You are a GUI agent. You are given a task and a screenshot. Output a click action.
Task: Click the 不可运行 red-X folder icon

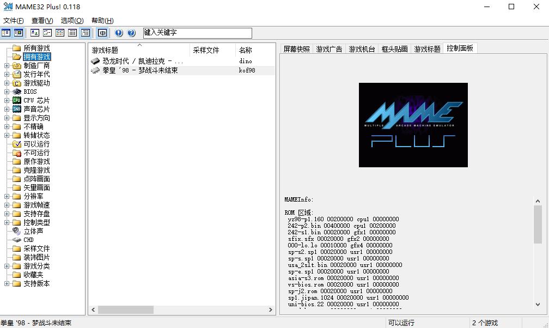coord(17,153)
